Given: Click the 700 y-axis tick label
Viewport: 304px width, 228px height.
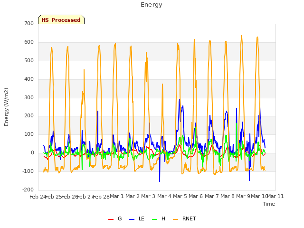Looking at the screenshot, I should (x=29, y=23).
